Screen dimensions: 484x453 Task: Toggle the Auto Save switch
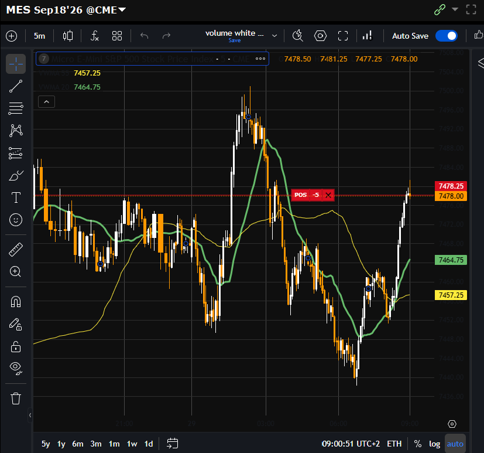point(447,36)
